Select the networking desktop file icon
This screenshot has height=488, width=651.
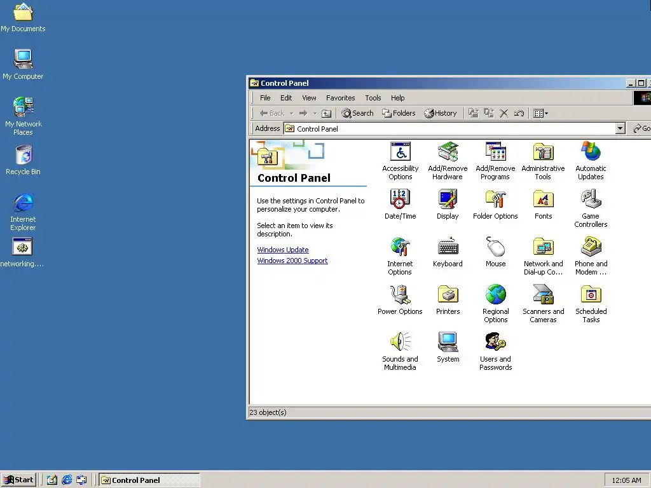[22, 252]
